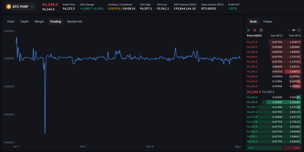This screenshot has width=304, height=152.
Task: Click the Mar 15 date axis label
Action: 150,146
